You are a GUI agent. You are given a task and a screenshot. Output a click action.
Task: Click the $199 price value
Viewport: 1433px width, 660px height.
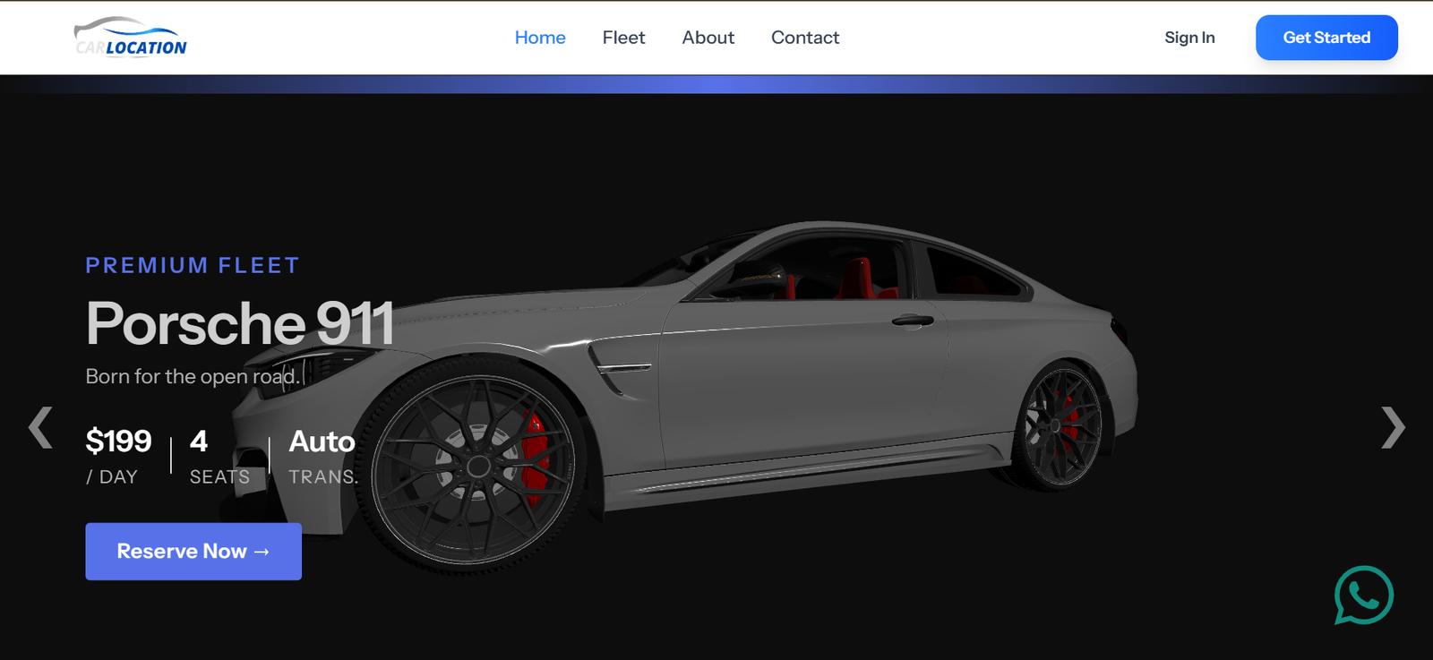click(118, 441)
